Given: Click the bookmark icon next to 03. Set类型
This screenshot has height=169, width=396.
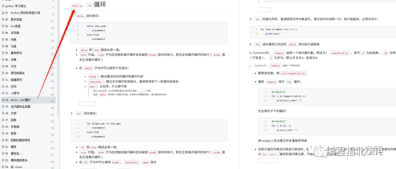Looking at the screenshot, I should (x=3, y=26).
